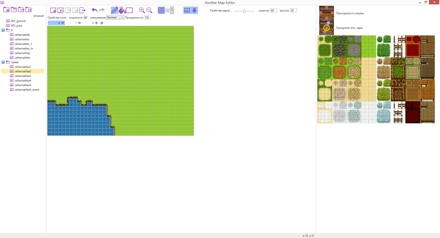Increase grid size with plus stepper
Image resolution: width=440 pixels, height=238 pixels.
pyautogui.click(x=172, y=9)
